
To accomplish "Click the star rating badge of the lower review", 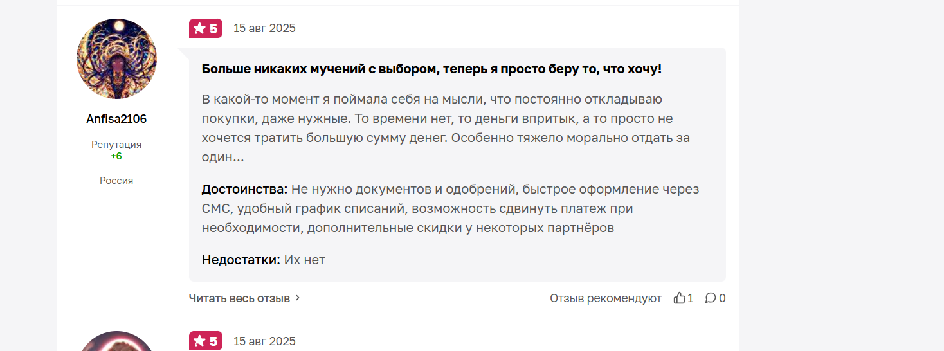I will (206, 341).
